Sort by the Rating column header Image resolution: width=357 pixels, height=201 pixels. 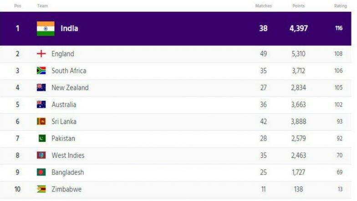[x=341, y=6]
